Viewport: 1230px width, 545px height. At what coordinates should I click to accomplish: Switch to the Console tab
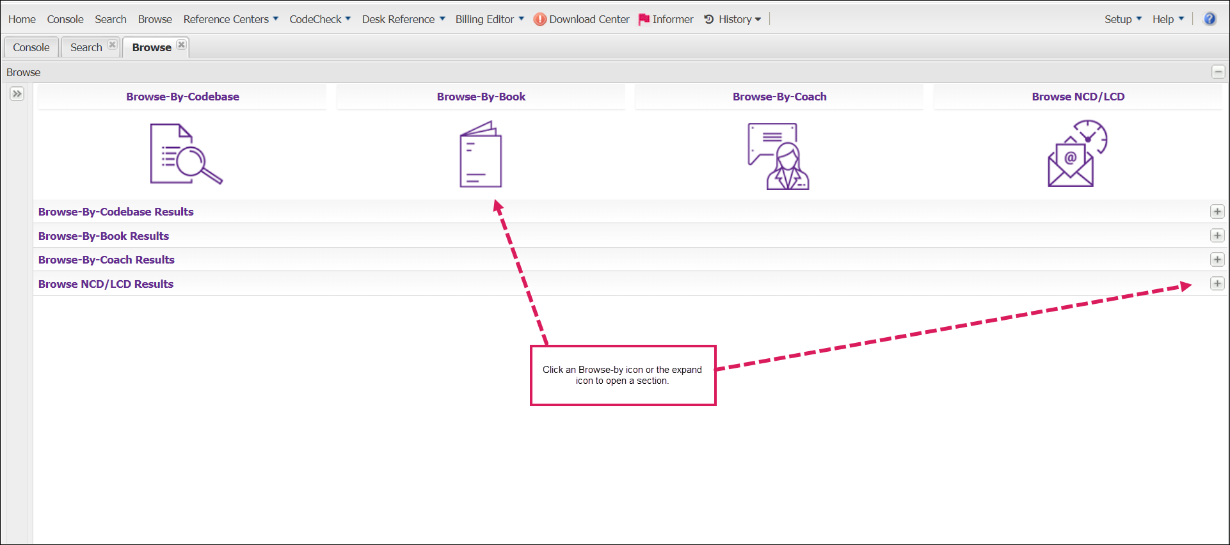tap(31, 47)
